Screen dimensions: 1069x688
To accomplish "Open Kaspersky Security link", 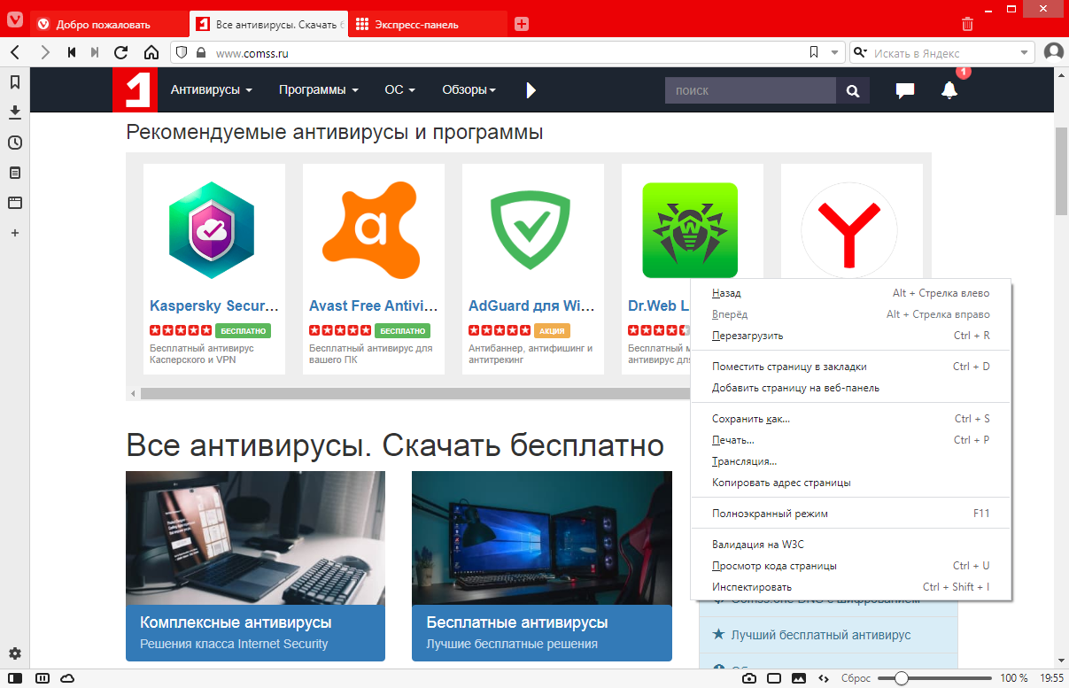I will click(x=214, y=306).
